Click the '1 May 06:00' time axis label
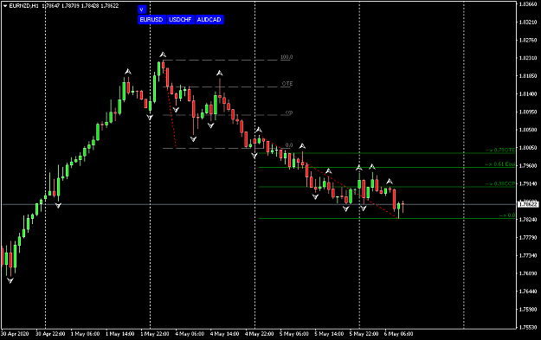 click(x=85, y=334)
